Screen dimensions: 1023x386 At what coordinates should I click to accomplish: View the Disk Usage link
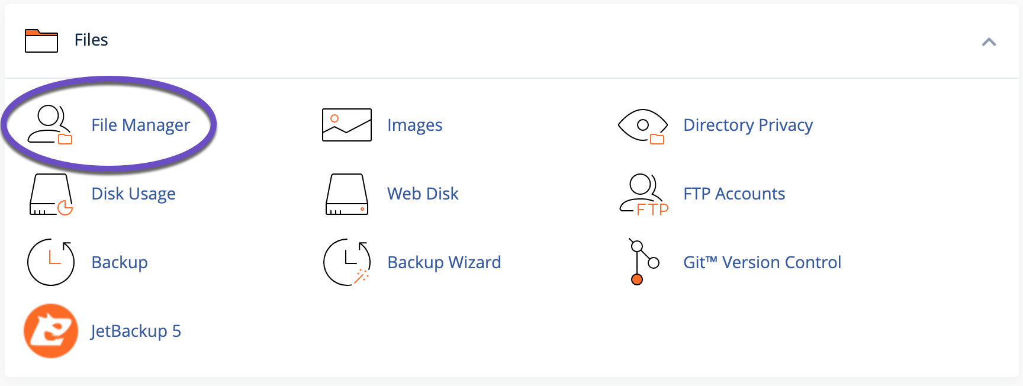pyautogui.click(x=134, y=194)
